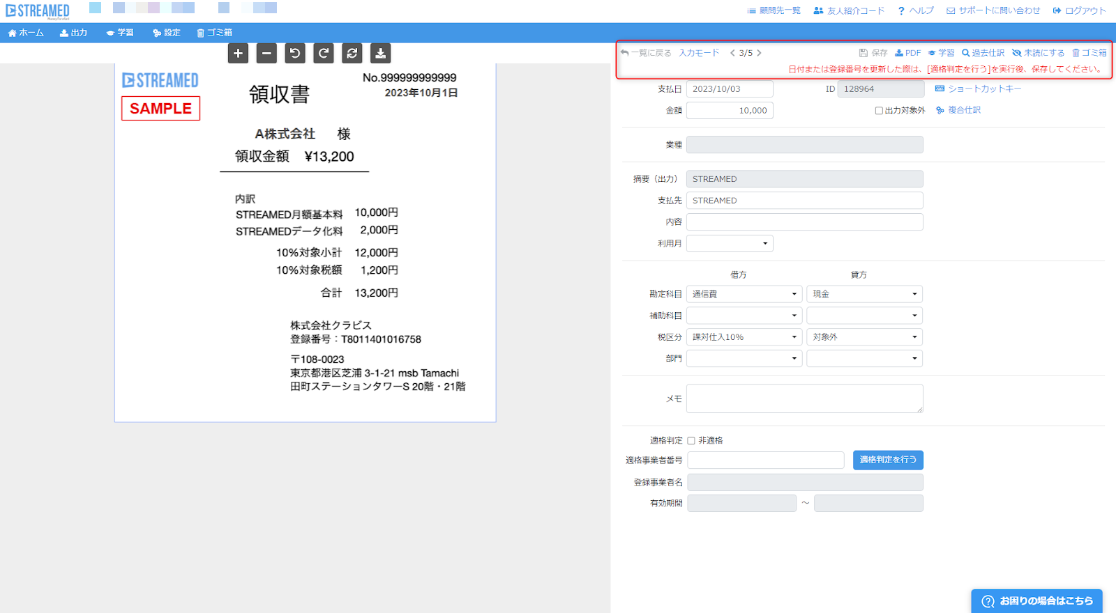Mark the entry as unread (未読にする)
Image resolution: width=1116 pixels, height=613 pixels.
coord(1039,53)
